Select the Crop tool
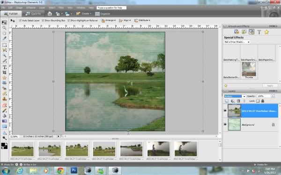This screenshot has width=281, height=175. pos(4,72)
